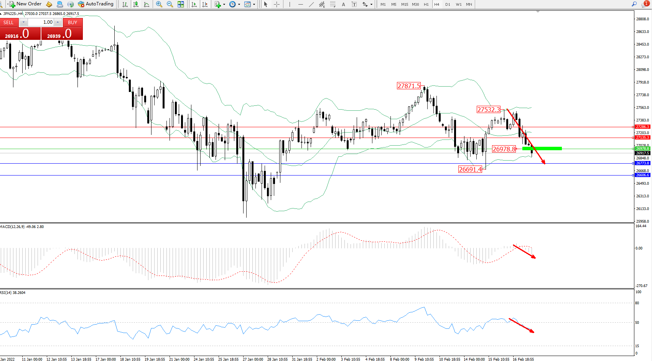The height and width of the screenshot is (361, 652).
Task: Click the lot volume input field
Action: [41, 22]
